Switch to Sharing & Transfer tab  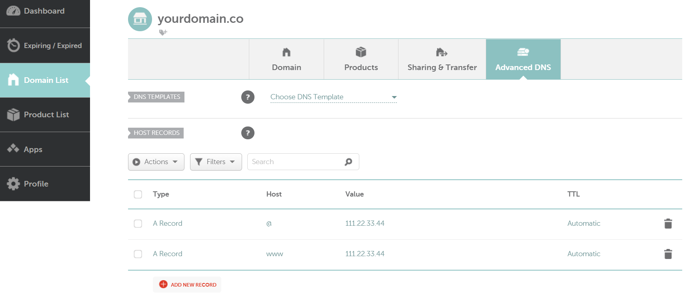(442, 59)
